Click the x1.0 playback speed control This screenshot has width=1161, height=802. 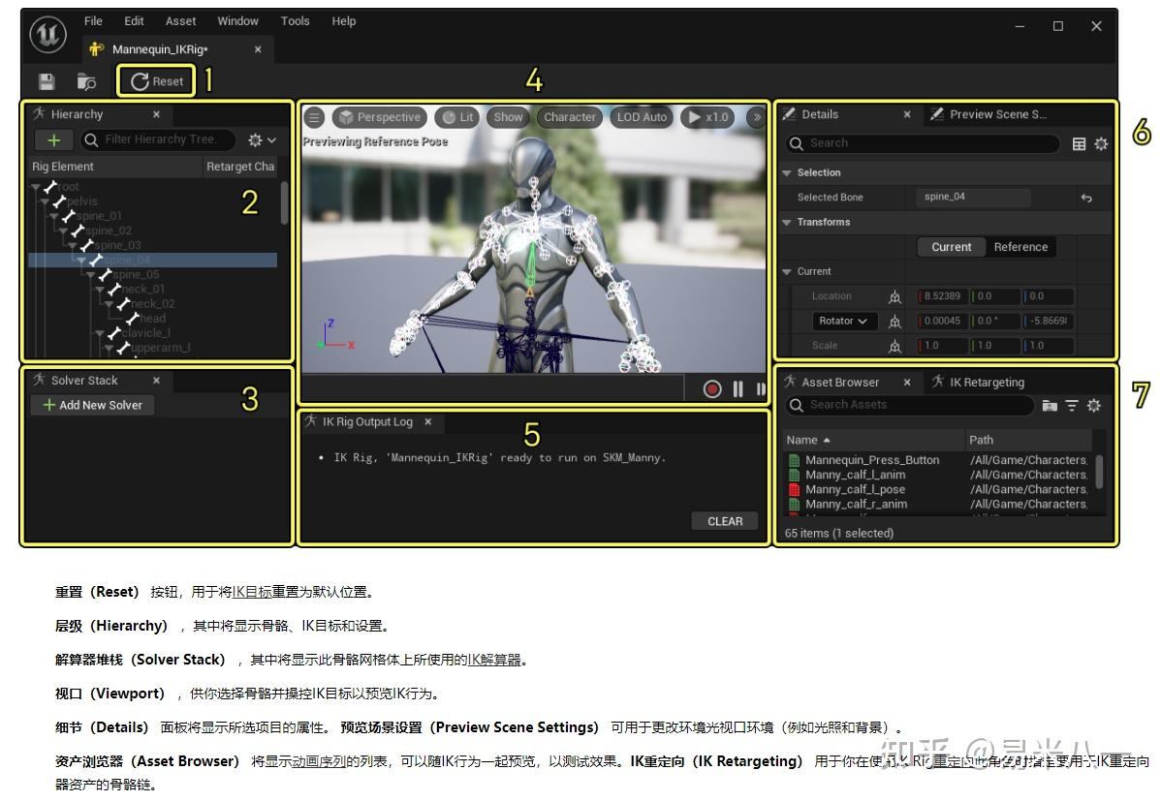(707, 116)
